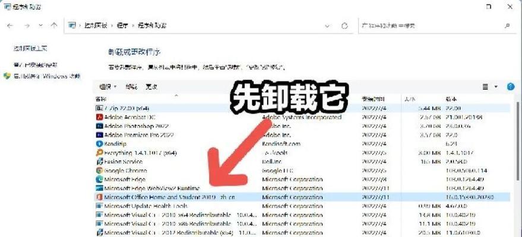Click version "1.4.1.1017" in version column
This screenshot has width=522, height=237.
tap(460, 153)
